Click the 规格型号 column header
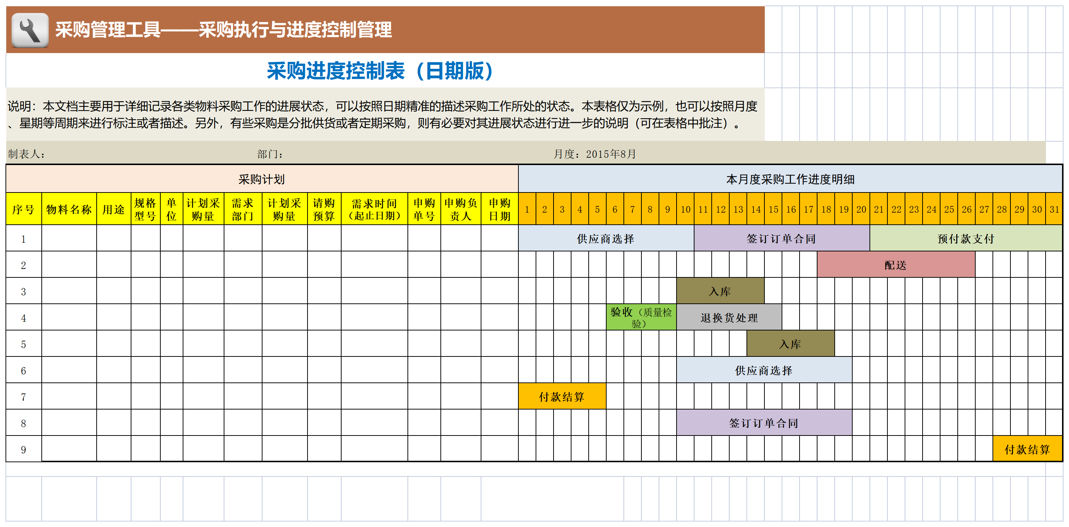The width and height of the screenshot is (1069, 527). pos(145,209)
